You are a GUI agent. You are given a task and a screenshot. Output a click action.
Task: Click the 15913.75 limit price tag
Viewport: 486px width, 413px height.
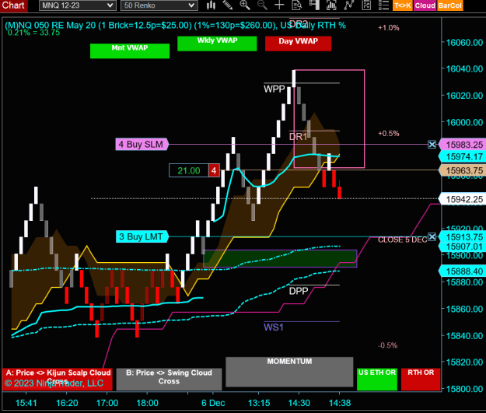click(463, 236)
